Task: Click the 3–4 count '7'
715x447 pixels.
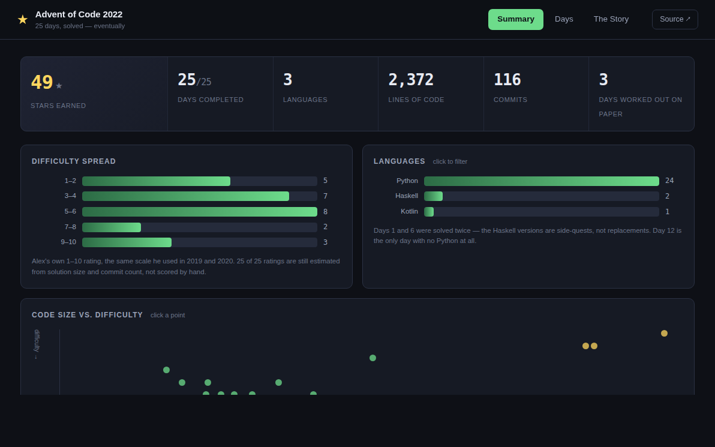Action: pos(326,196)
